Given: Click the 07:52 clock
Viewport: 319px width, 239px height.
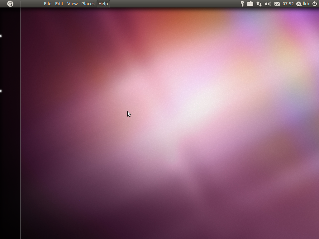Looking at the screenshot, I should (288, 4).
